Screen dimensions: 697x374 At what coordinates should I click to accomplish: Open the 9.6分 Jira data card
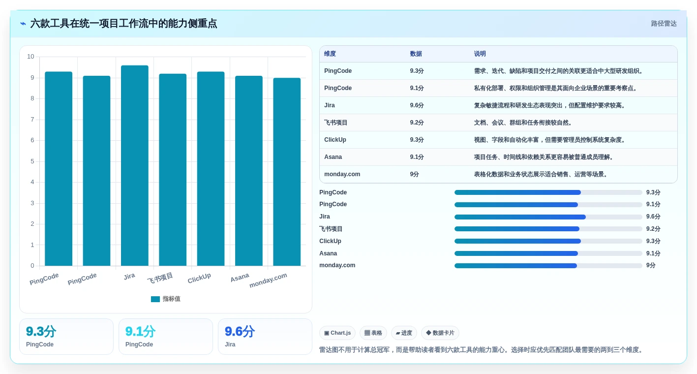click(x=265, y=337)
